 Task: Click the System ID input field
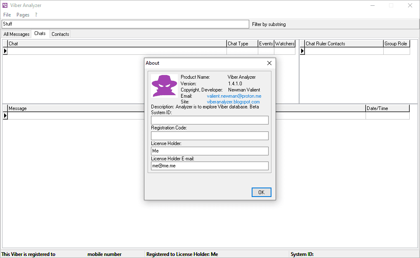point(210,120)
